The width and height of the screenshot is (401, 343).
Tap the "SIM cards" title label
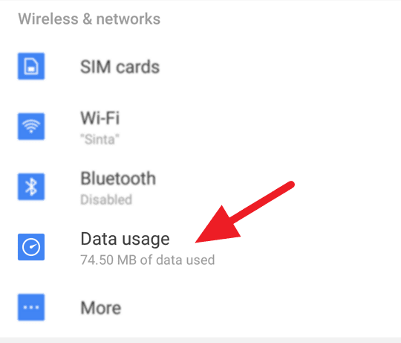(120, 67)
